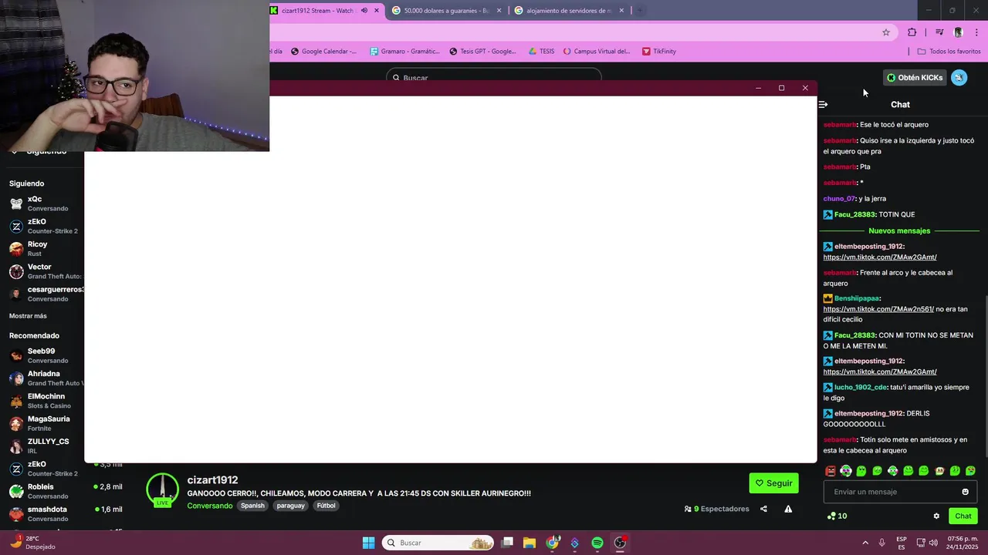This screenshot has width=988, height=555.
Task: Open Chrome extensions puzzle icon
Action: pyautogui.click(x=912, y=32)
